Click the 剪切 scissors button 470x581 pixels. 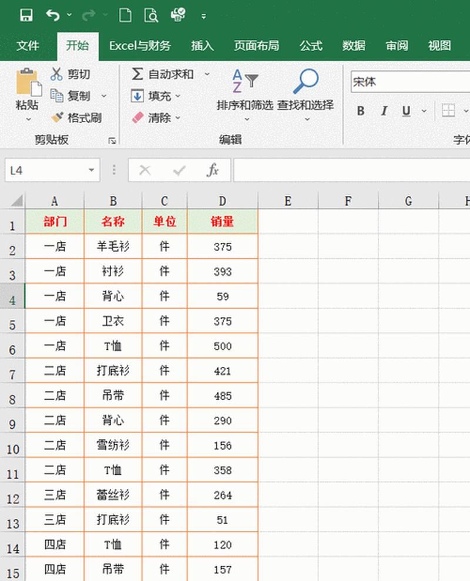pos(70,74)
